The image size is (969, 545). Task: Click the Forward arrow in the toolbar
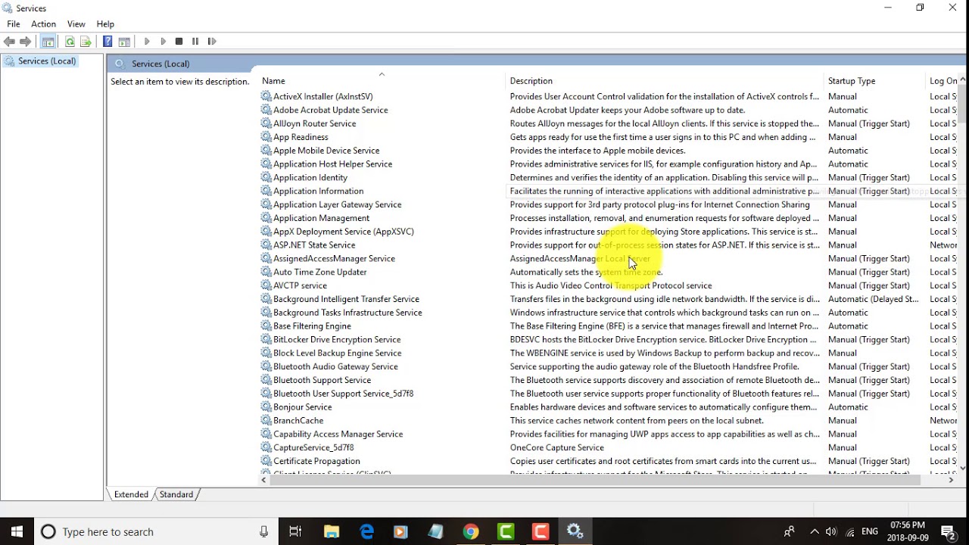click(x=26, y=42)
